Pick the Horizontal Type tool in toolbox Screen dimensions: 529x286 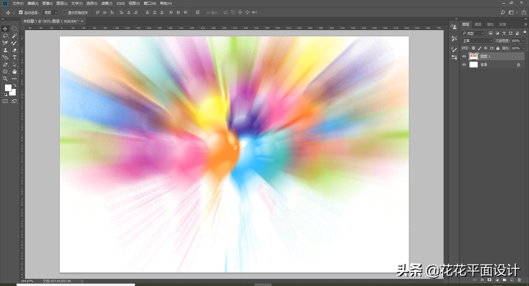[15, 57]
